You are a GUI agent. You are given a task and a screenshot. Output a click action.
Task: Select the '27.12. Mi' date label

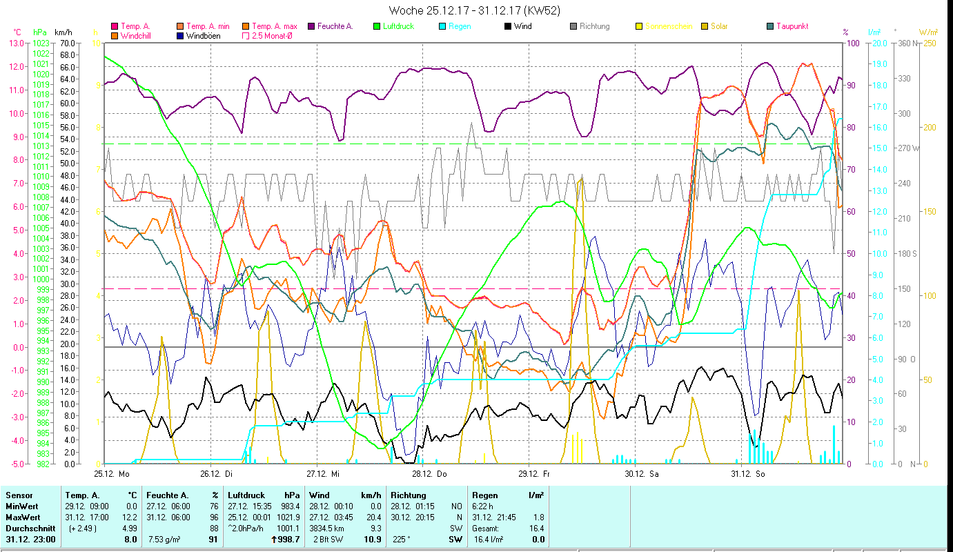[x=323, y=474]
